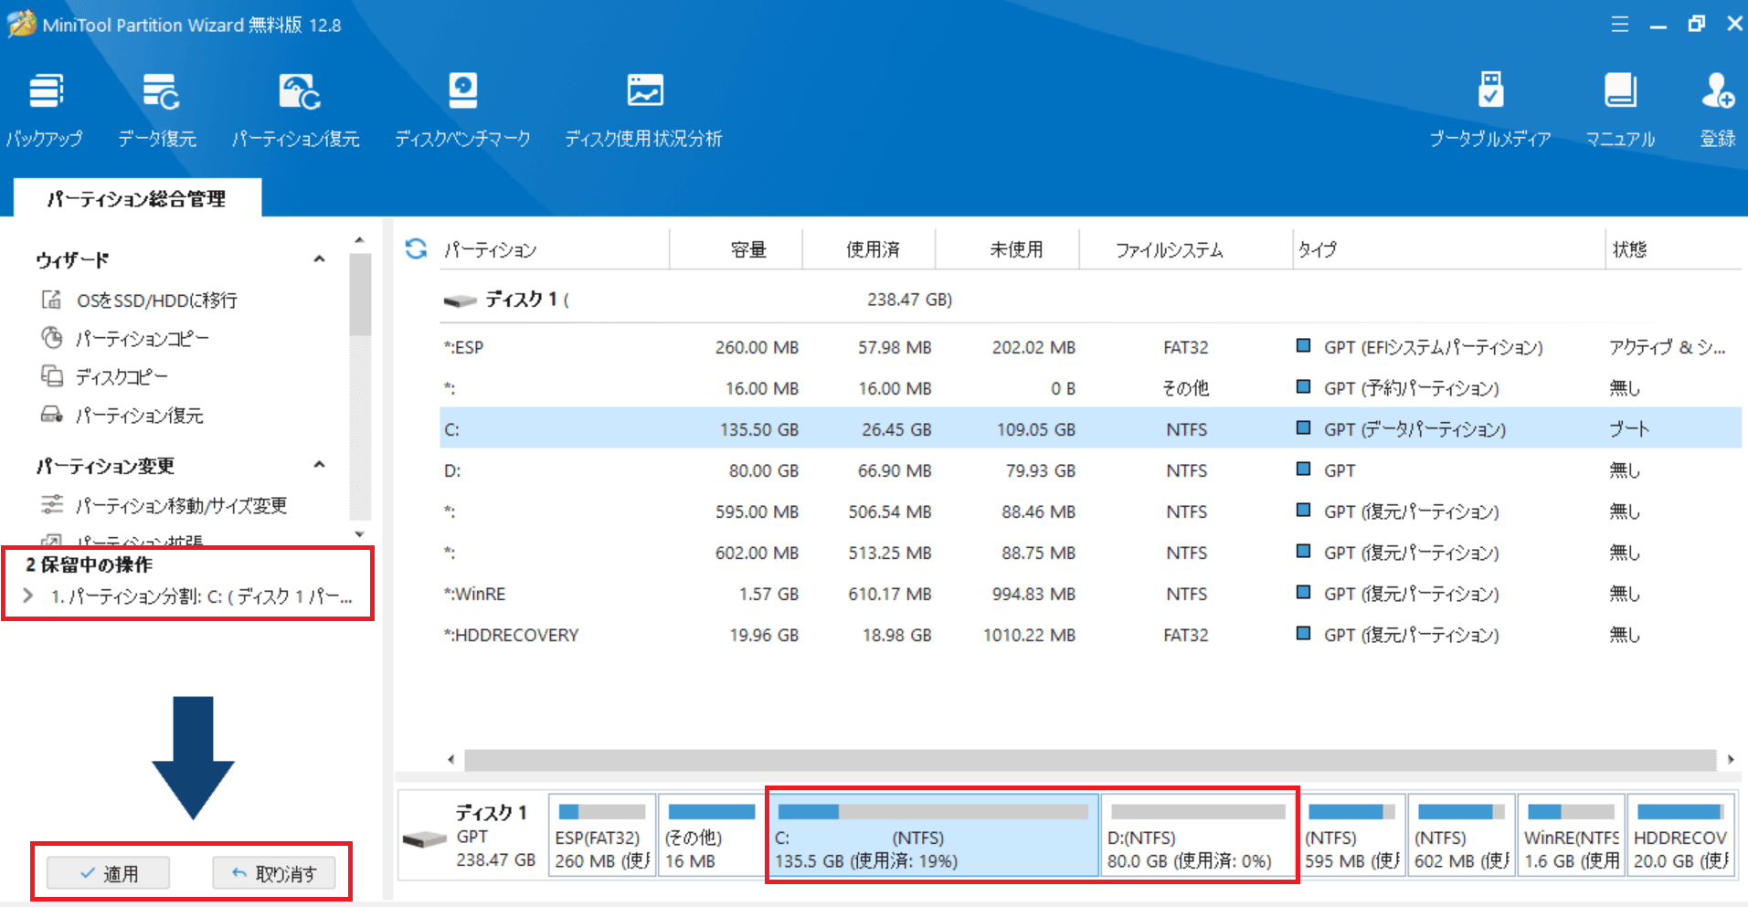The height and width of the screenshot is (907, 1748).
Task: Apply pending operations with 適用
Action: click(109, 873)
